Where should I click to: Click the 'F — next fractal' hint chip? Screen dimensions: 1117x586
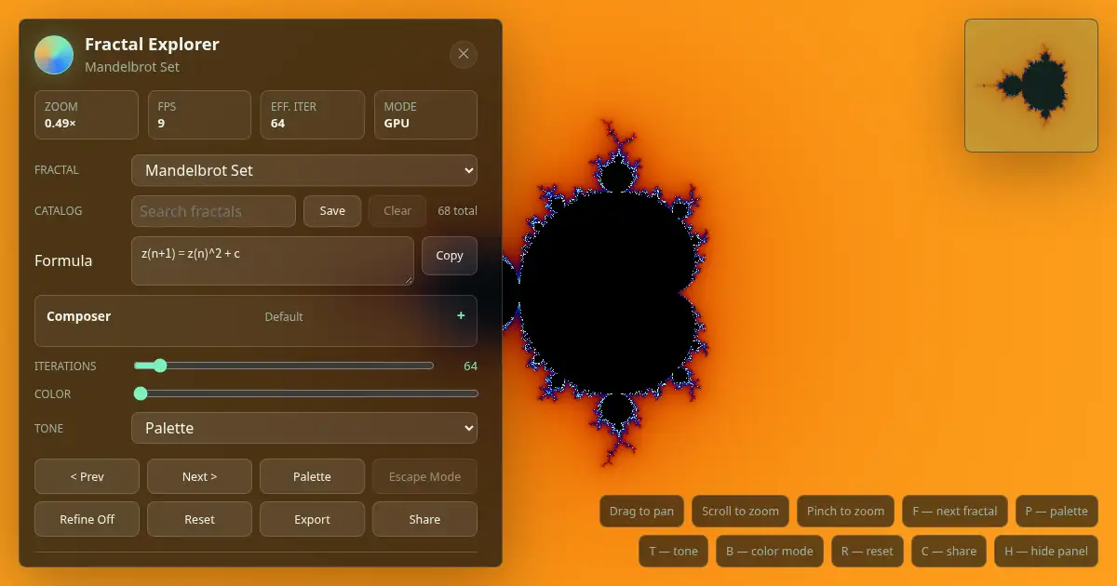click(x=955, y=511)
